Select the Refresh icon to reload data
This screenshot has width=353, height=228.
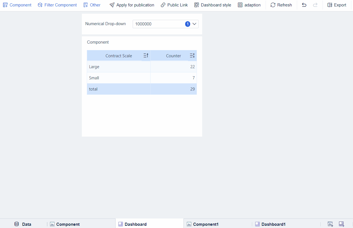pyautogui.click(x=281, y=5)
